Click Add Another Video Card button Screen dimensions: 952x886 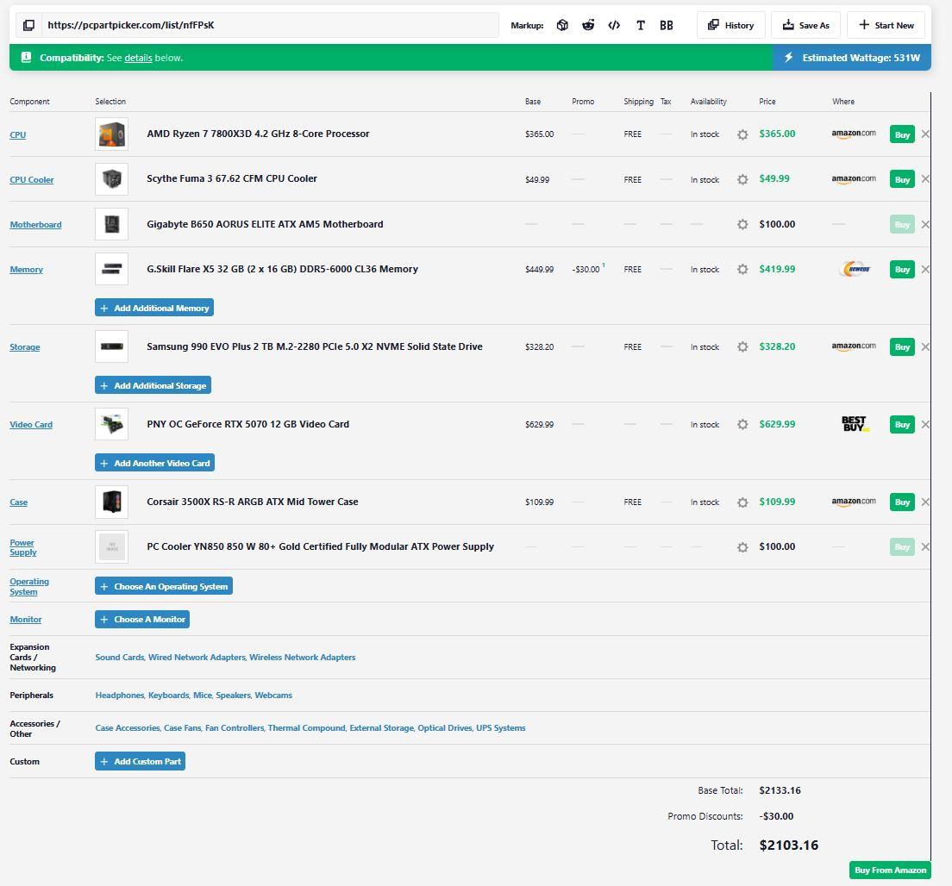[155, 463]
